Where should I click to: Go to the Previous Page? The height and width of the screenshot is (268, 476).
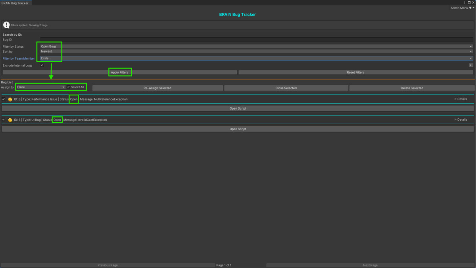tap(107, 265)
